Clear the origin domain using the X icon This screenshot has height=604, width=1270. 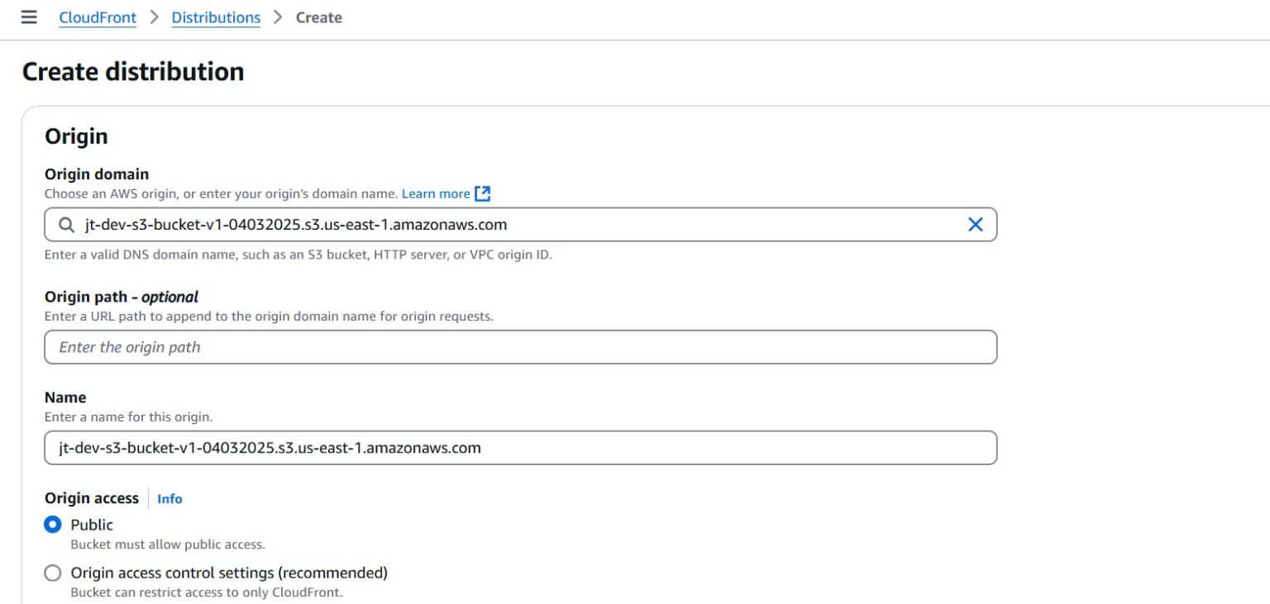975,224
